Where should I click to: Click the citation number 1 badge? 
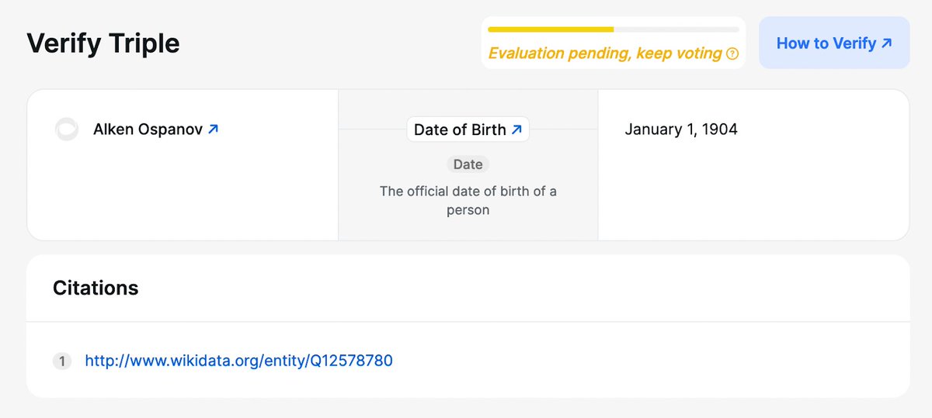click(62, 361)
